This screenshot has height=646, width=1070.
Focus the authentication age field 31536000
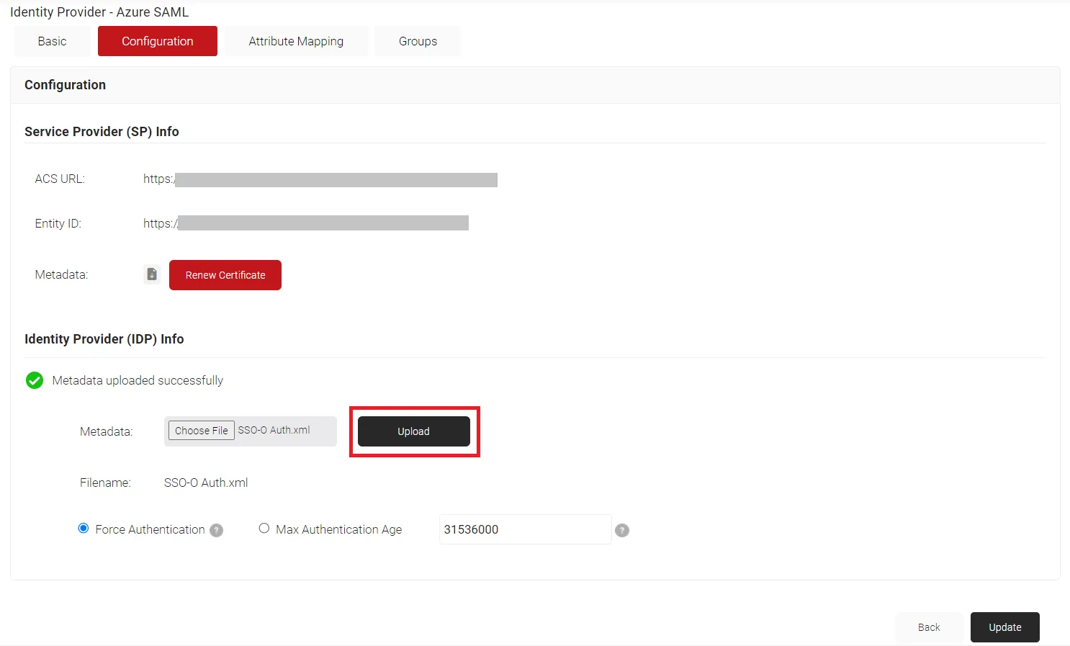pyautogui.click(x=525, y=529)
